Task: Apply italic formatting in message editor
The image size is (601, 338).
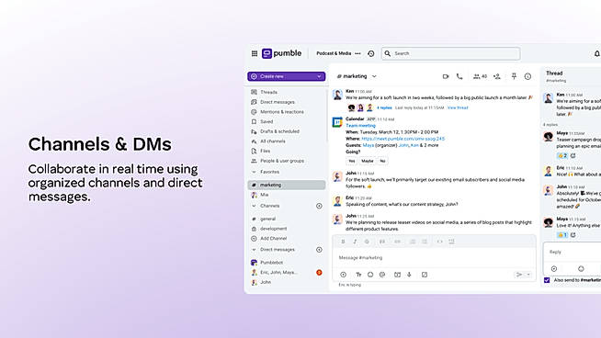Action: pyautogui.click(x=355, y=242)
